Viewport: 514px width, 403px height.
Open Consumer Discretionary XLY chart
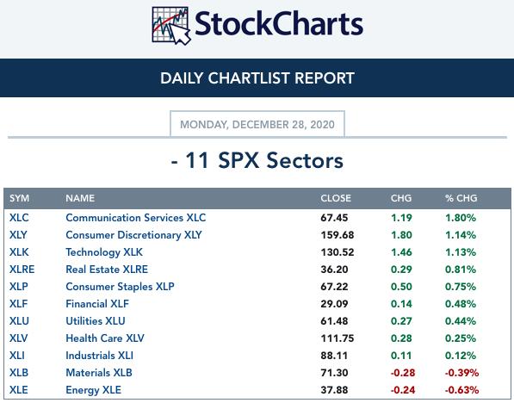(x=133, y=235)
